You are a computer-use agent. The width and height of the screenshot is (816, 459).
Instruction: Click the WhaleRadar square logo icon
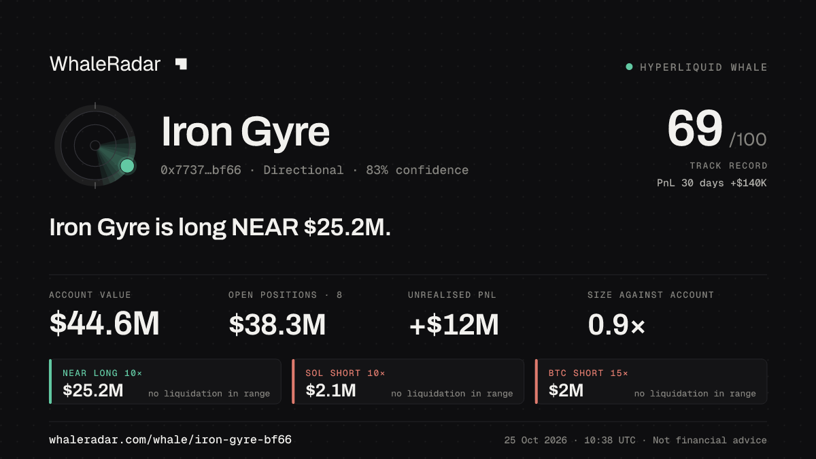(181, 64)
